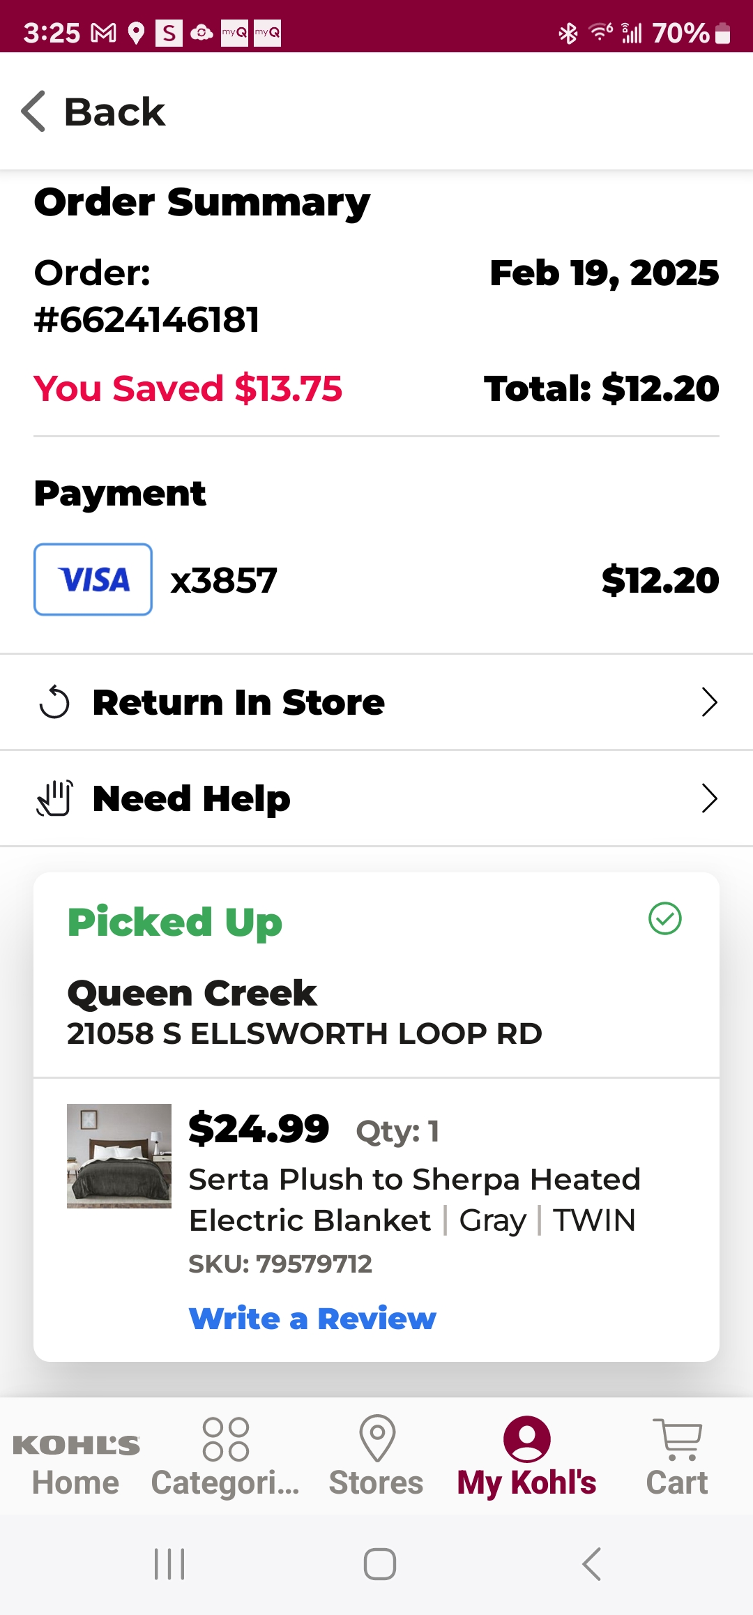This screenshot has width=753, height=1615.
Task: Click the Need Help hand icon
Action: (x=54, y=798)
